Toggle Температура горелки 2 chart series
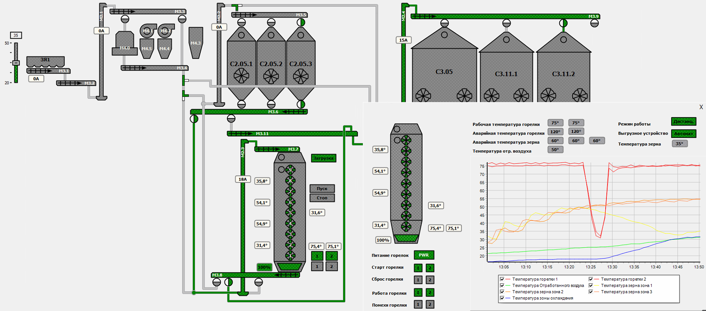Image resolution: width=706 pixels, height=311 pixels. coord(591,279)
